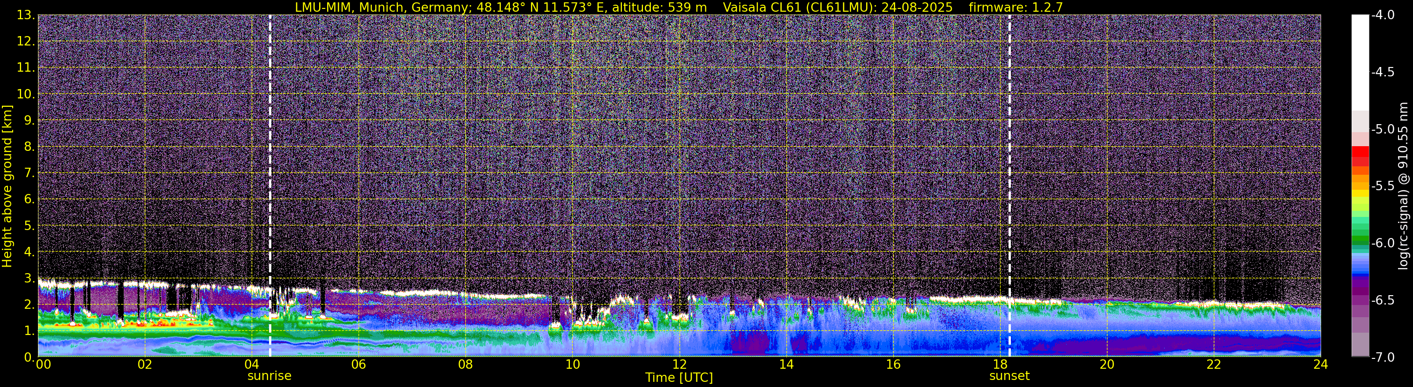Click the "Height above ground [km]" axis label

click(x=7, y=186)
